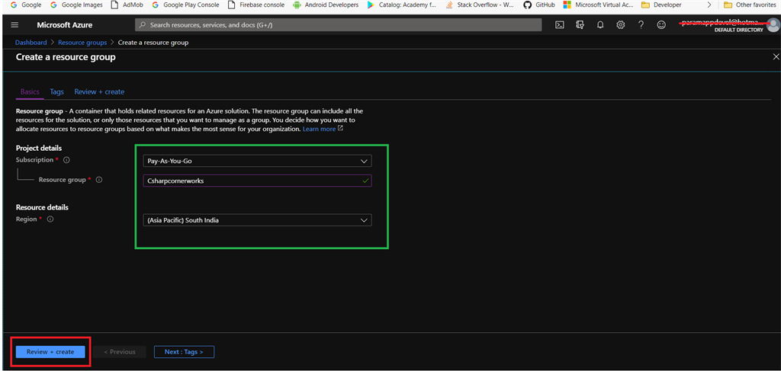Focus the Azure search box
Screen dimensions: 781x371
[338, 25]
